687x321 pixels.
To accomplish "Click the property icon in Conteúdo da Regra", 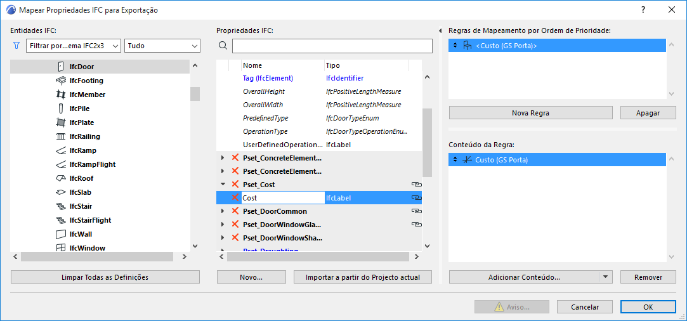I will [468, 160].
